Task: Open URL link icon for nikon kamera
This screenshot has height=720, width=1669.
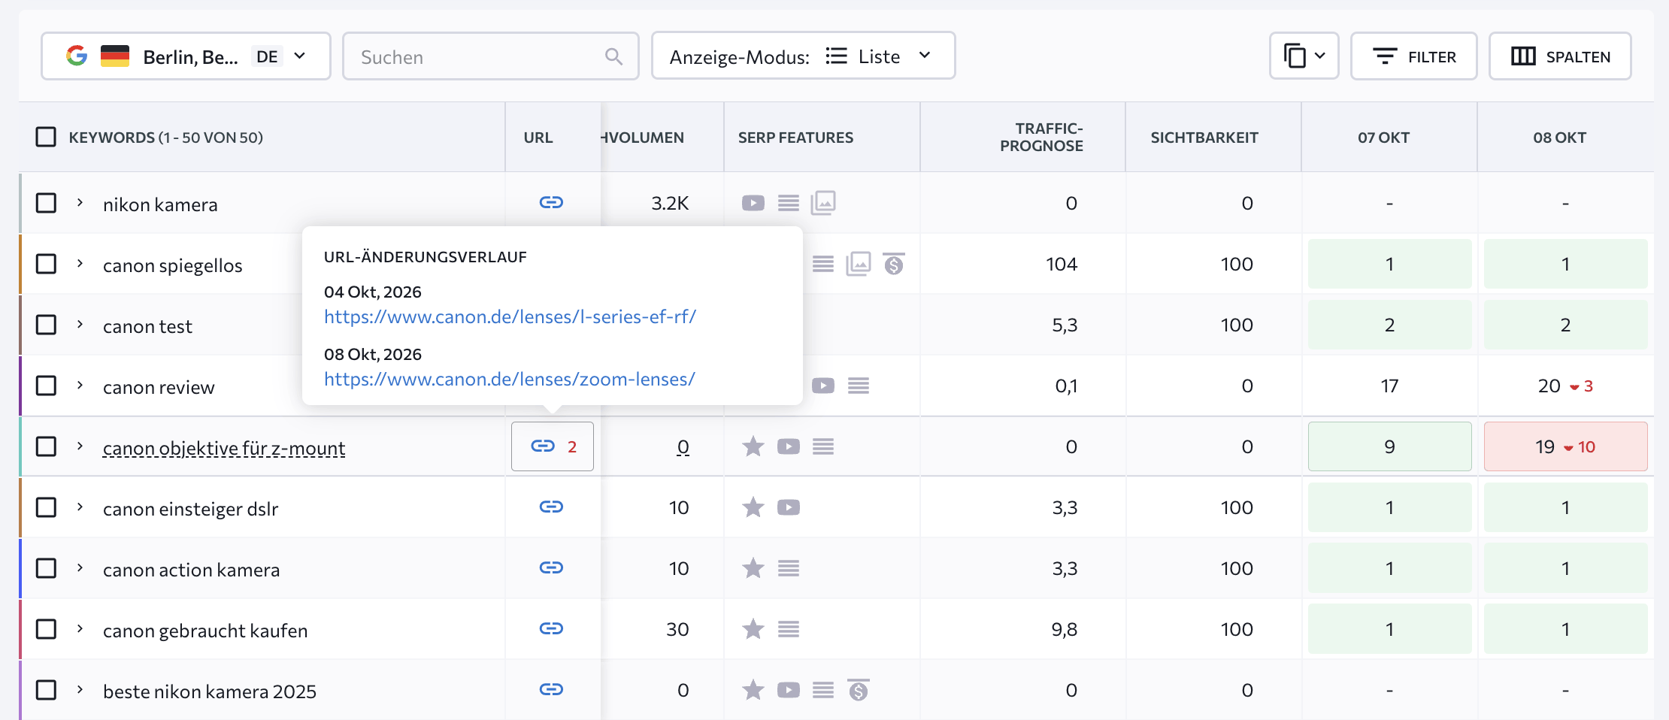Action: click(551, 203)
